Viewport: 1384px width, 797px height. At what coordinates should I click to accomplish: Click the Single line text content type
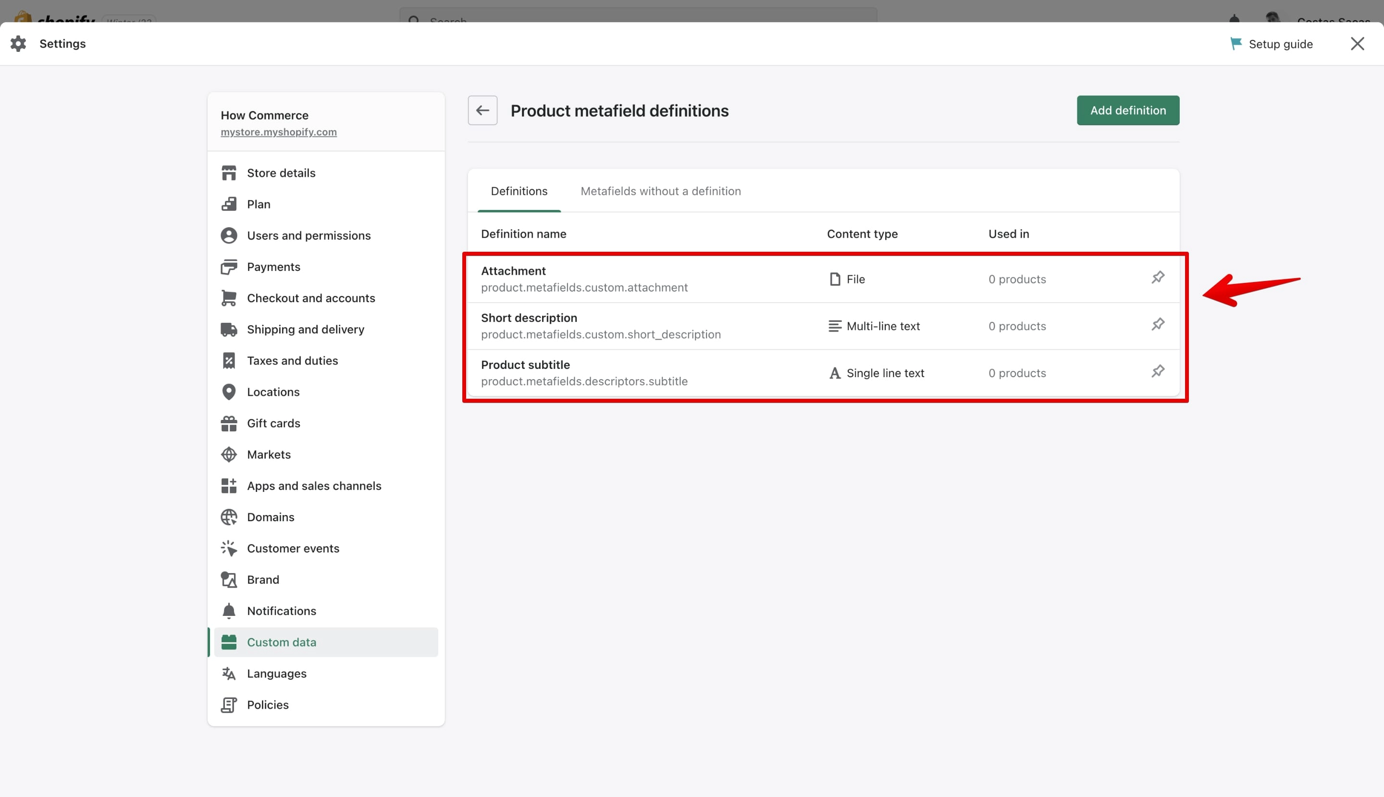click(x=876, y=373)
